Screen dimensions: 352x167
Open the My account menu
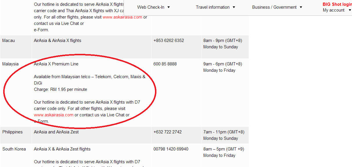(334, 10)
